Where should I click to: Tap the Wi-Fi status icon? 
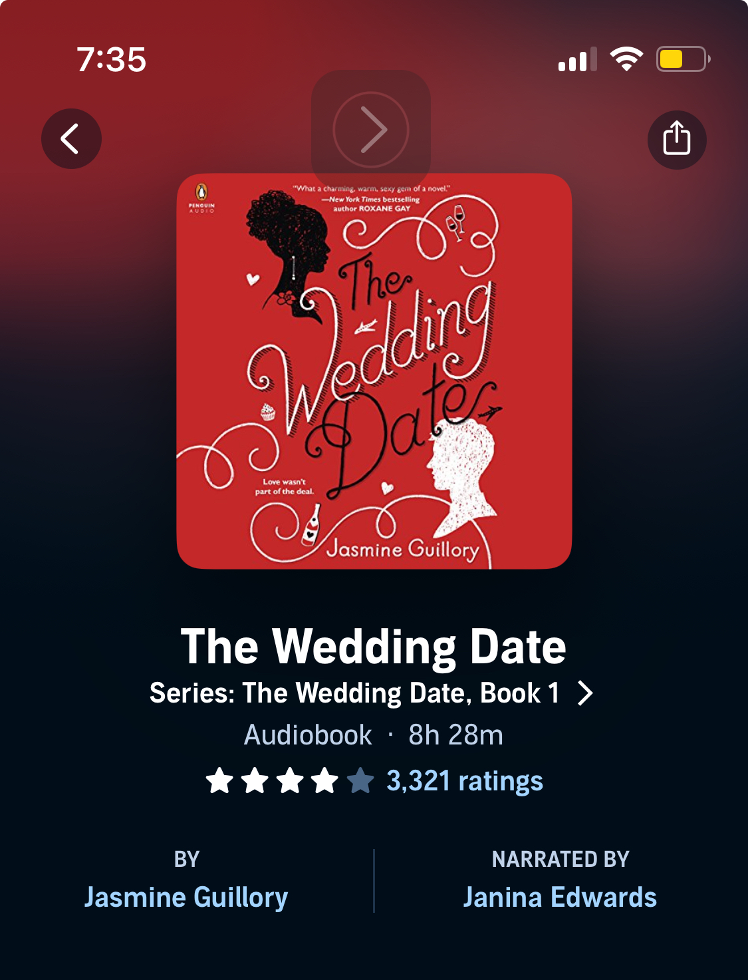626,59
